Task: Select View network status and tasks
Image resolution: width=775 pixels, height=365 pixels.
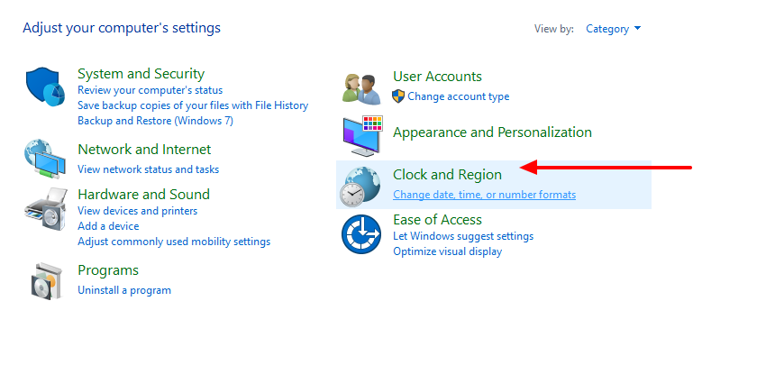Action: click(149, 169)
